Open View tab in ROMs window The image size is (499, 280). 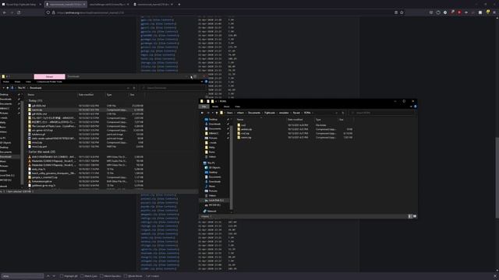click(237, 107)
